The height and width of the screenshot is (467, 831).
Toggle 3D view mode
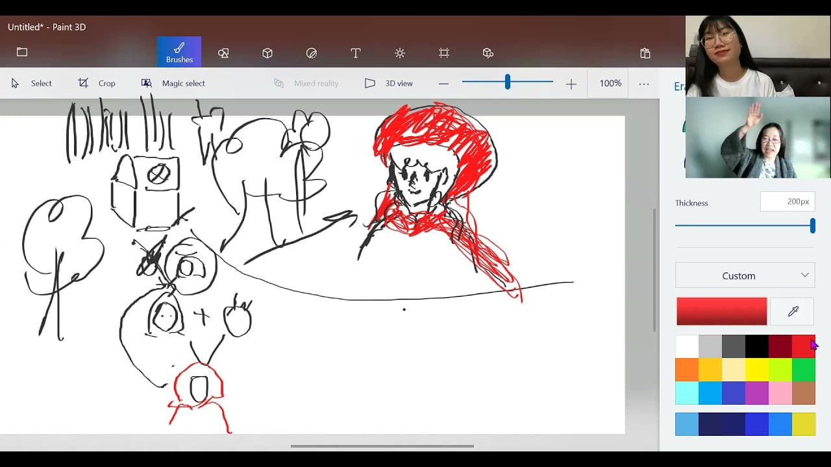click(388, 83)
